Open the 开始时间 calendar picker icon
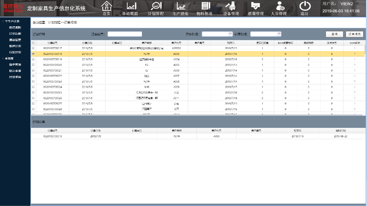 coord(230,34)
